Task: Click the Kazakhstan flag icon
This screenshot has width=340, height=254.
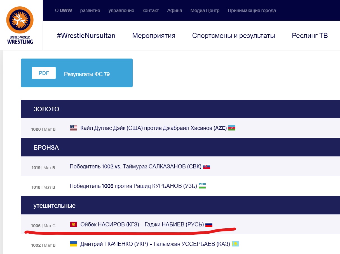Action: point(235,244)
